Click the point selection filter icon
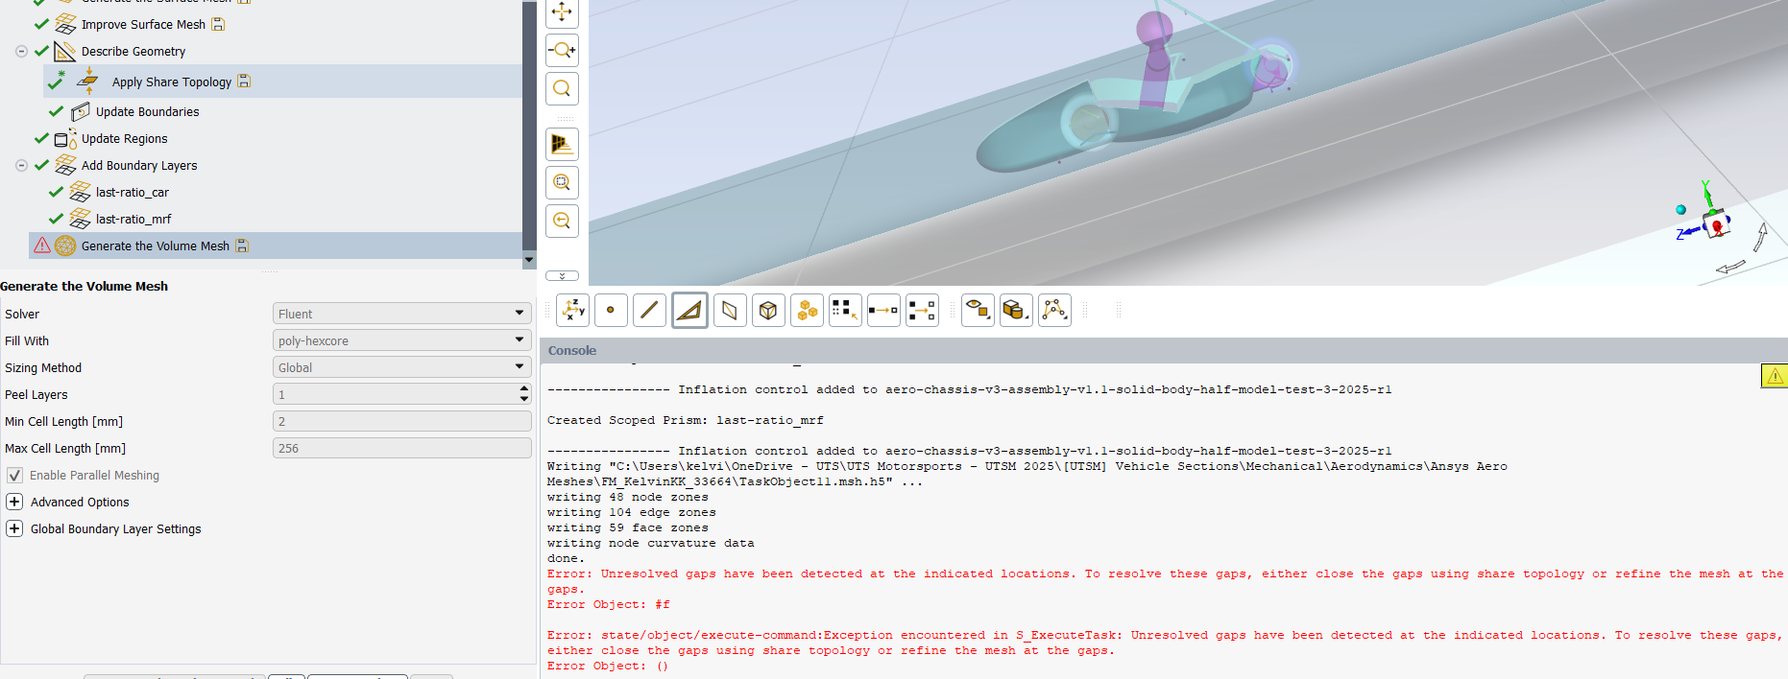The width and height of the screenshot is (1788, 679). 611,311
